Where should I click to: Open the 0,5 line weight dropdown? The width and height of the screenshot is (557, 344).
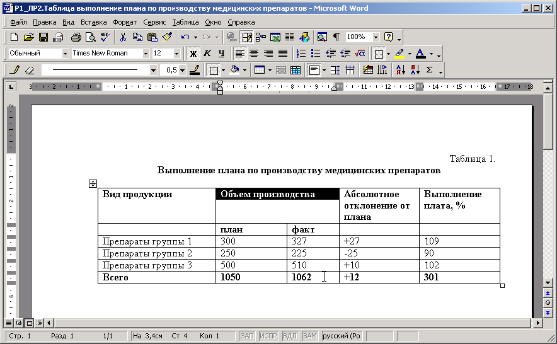click(182, 70)
